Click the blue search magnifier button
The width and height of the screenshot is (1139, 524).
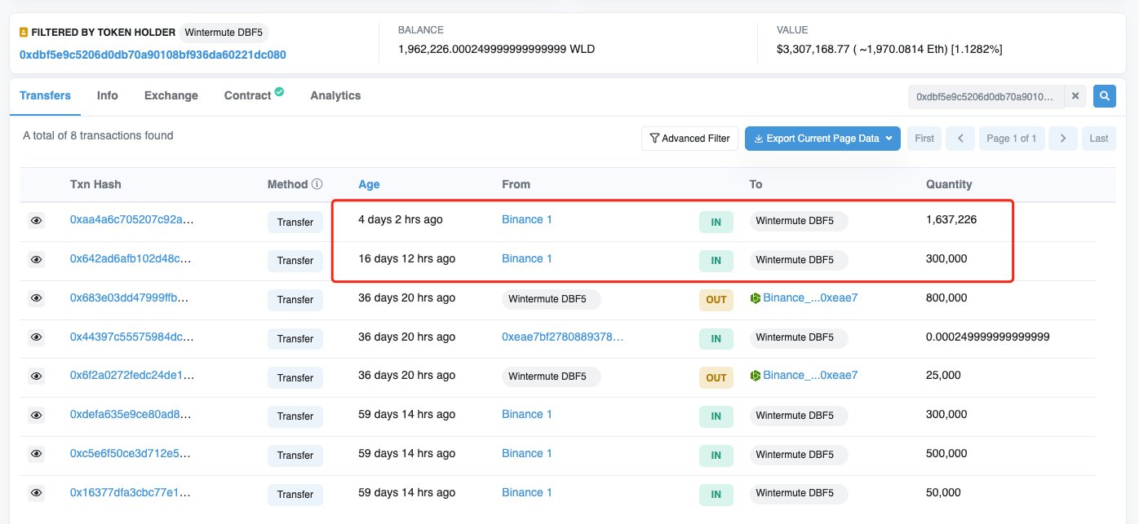1105,96
